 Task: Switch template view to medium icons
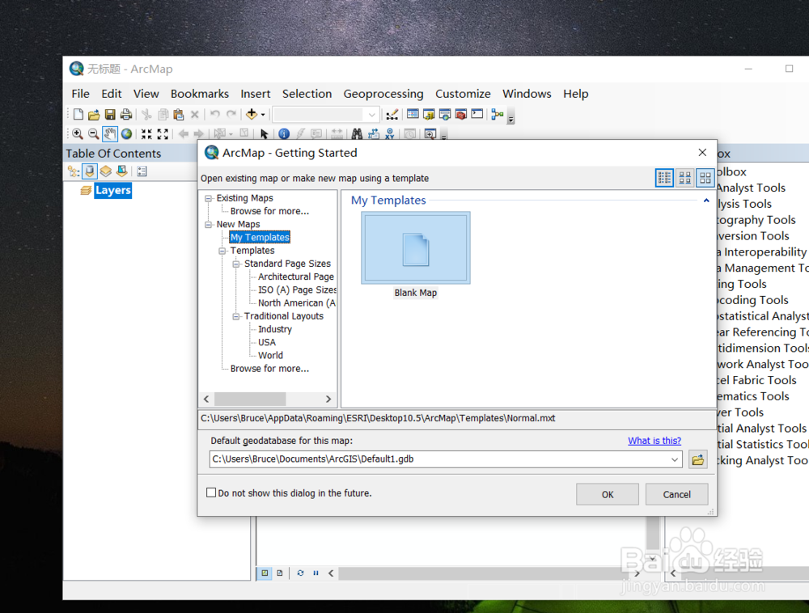click(685, 178)
